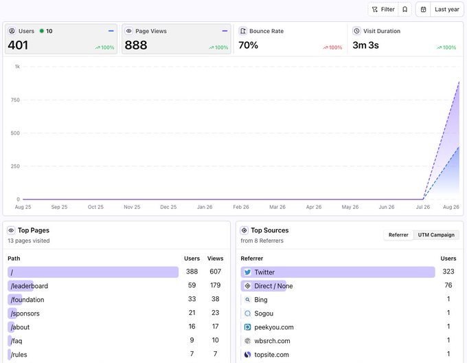Click the Views column header
Image resolution: width=467 pixels, height=363 pixels.
point(216,258)
